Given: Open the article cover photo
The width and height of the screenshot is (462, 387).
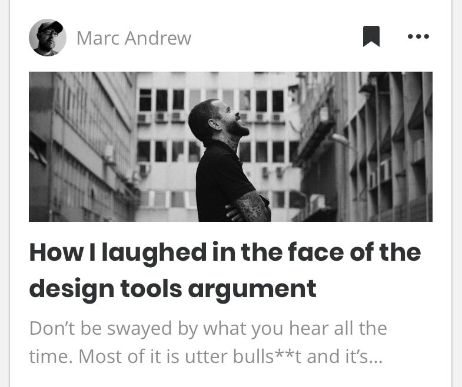Looking at the screenshot, I should tap(230, 146).
